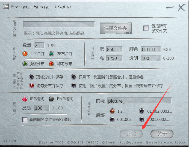Click the 选择文件夹 button

(x=116, y=28)
